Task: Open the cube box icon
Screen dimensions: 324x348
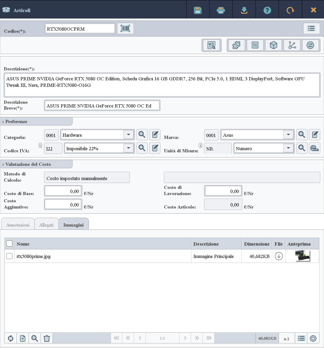Action: 273,45
